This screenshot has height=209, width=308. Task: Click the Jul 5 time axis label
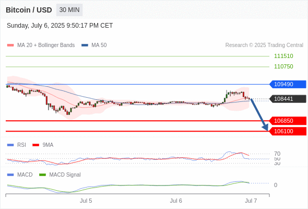coord(86,201)
